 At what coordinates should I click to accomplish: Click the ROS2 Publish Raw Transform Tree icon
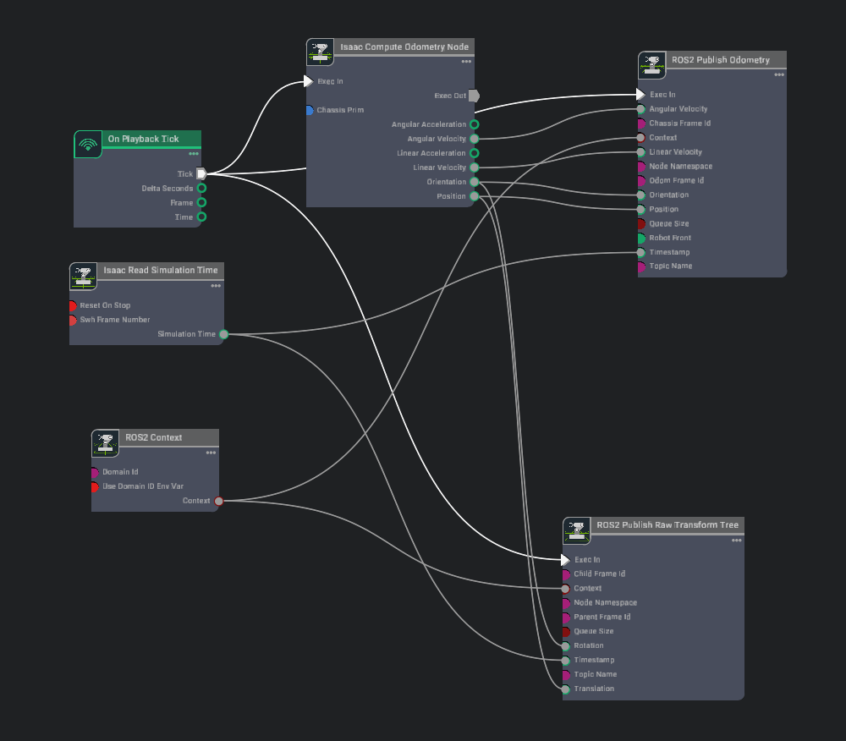click(x=577, y=530)
